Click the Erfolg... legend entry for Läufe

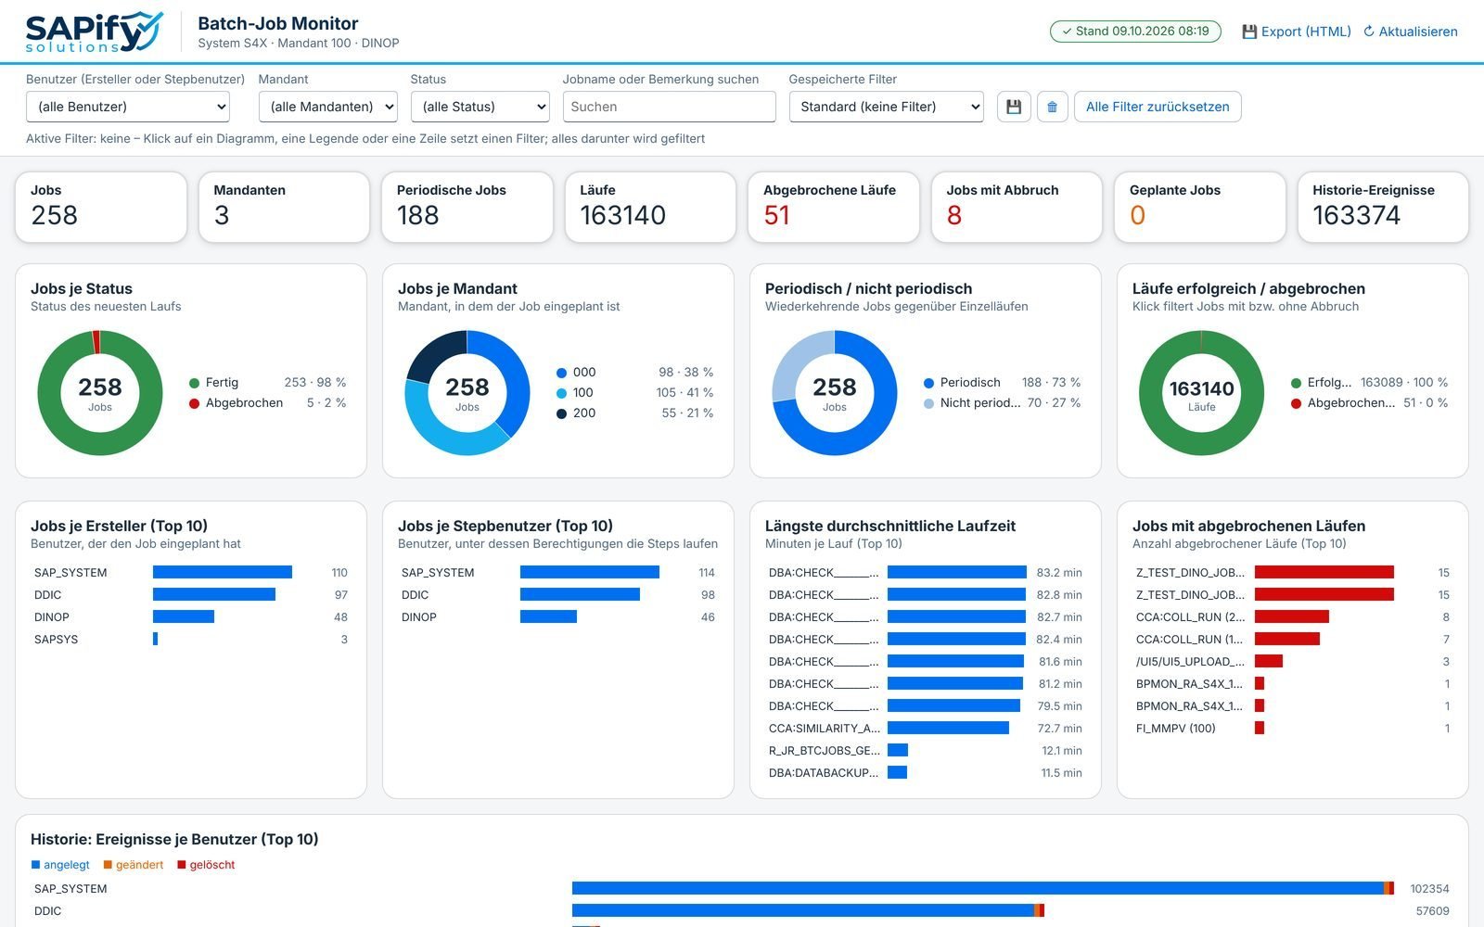1370,383
